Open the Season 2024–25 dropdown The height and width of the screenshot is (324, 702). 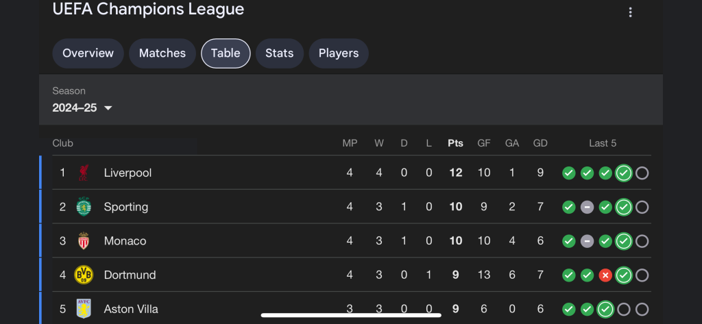click(x=82, y=108)
